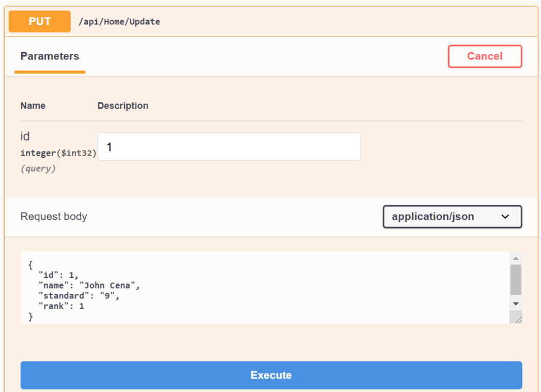This screenshot has width=541, height=392.
Task: Click the PUT method badge
Action: click(x=39, y=21)
